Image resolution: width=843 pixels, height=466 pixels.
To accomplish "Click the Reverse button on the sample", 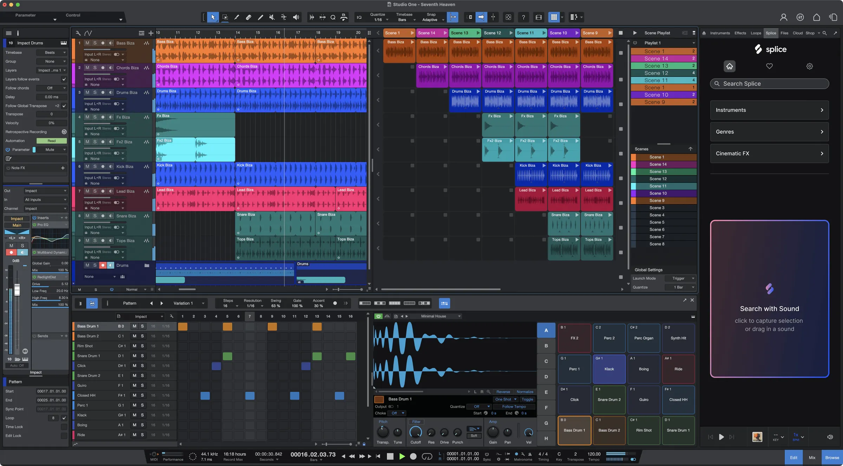I will pos(503,392).
